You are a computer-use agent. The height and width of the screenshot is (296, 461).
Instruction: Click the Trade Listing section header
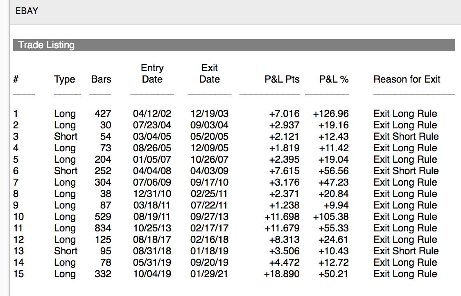234,45
